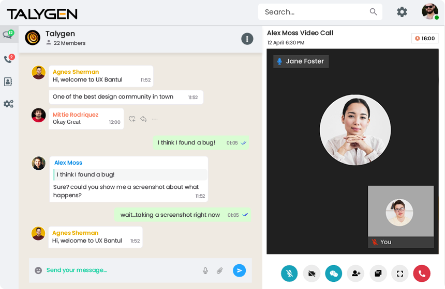End the call with red phone button
Viewport: 445px width, 289px height.
coord(422,274)
